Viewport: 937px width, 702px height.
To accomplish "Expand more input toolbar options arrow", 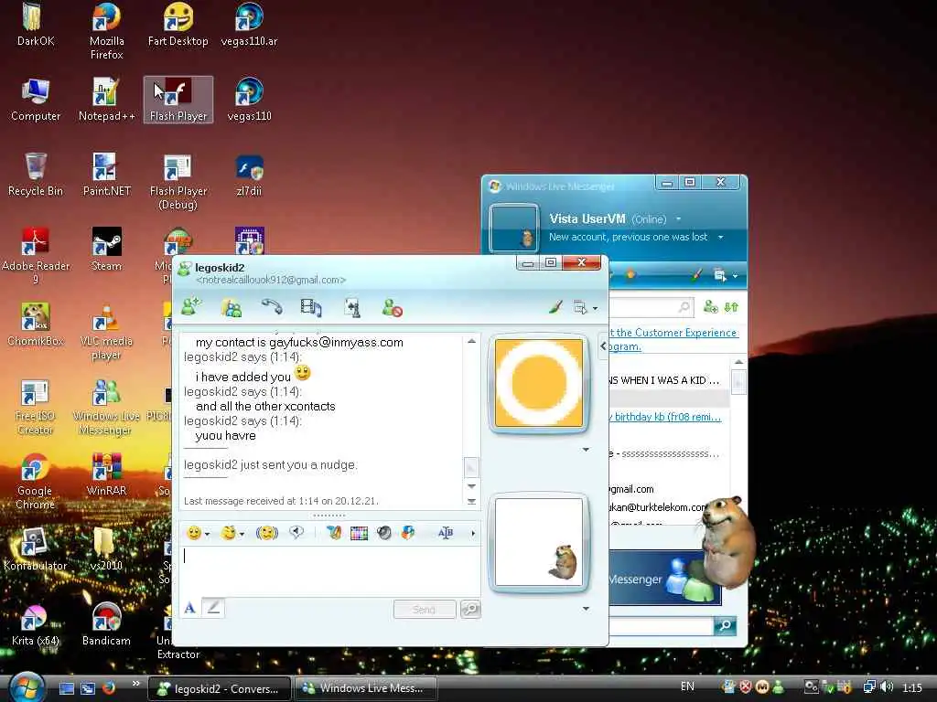I will tap(473, 533).
